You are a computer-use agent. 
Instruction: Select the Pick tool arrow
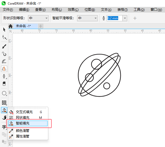4,30
